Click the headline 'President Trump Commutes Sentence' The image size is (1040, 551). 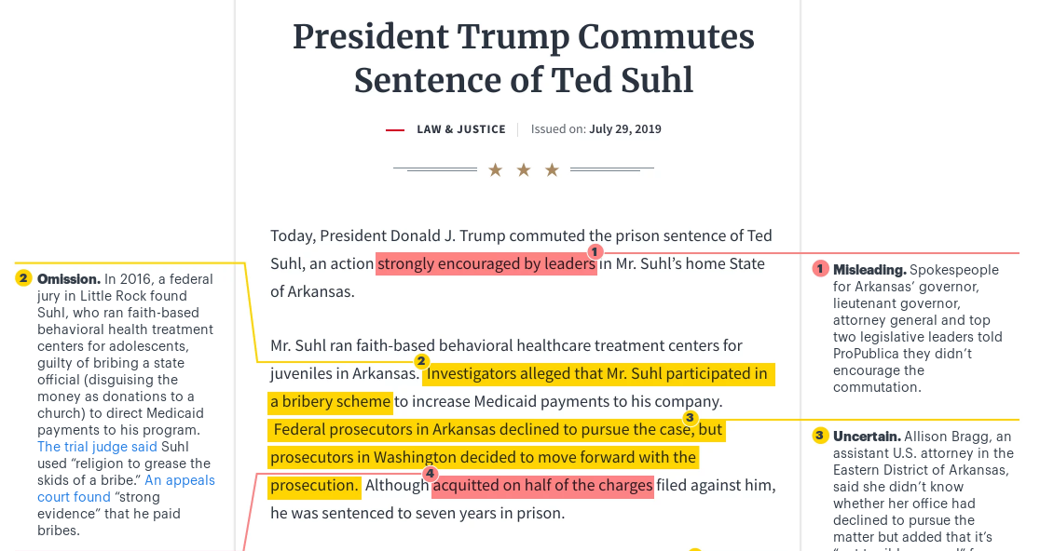(524, 59)
